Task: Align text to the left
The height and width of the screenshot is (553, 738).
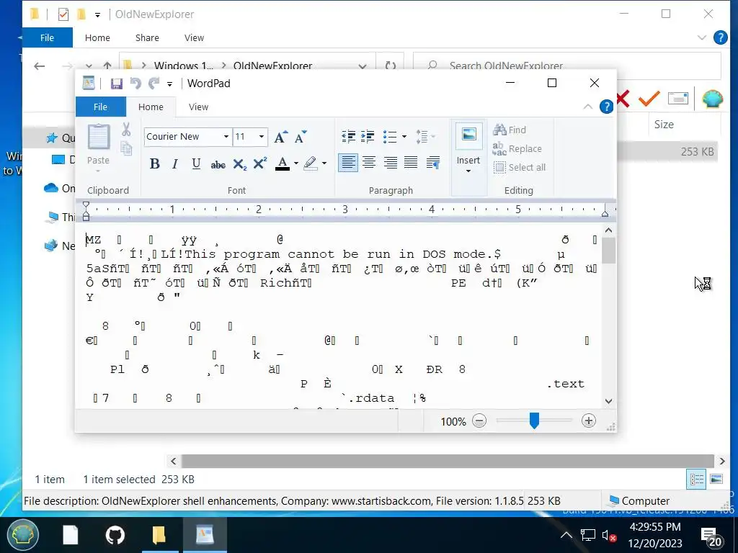Action: tap(348, 163)
